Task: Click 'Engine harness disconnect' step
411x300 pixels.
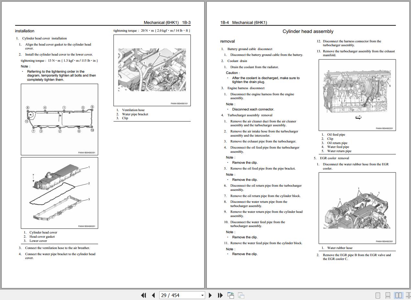Action: click(x=246, y=88)
